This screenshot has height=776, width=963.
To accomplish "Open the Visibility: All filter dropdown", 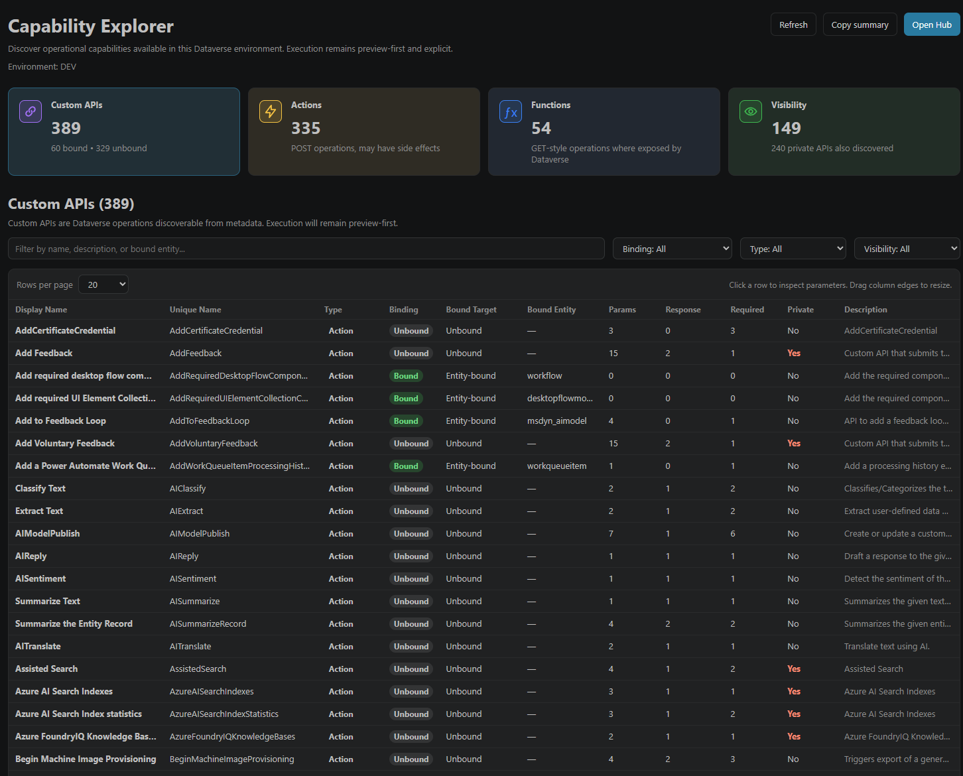I will point(907,249).
